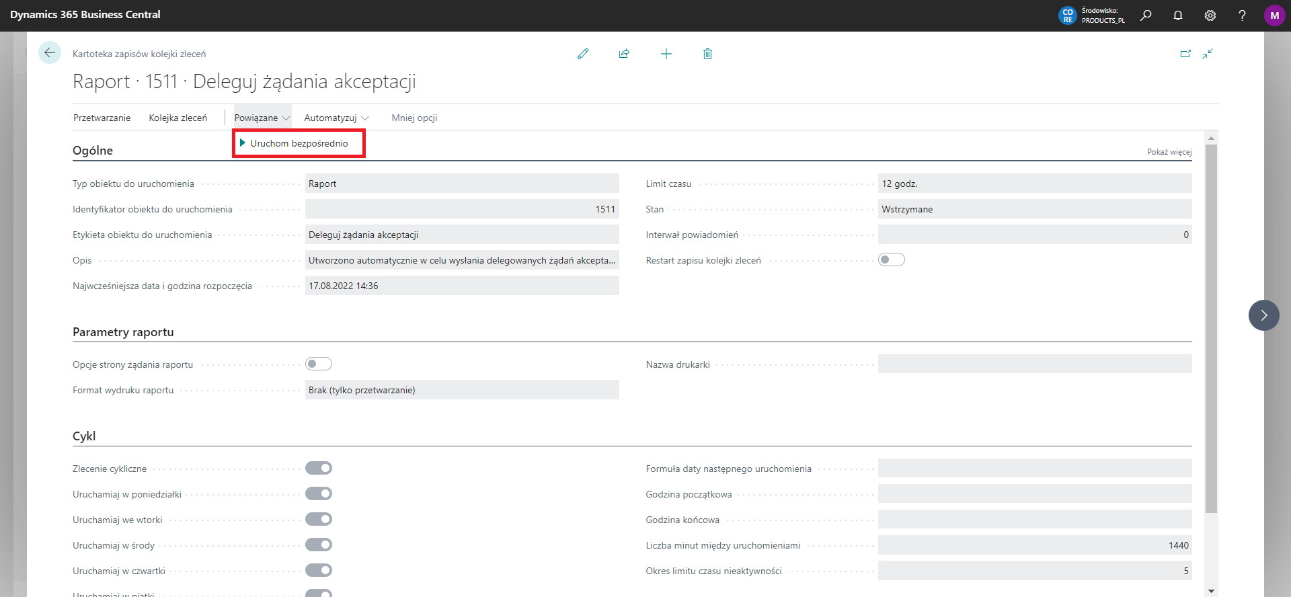The height and width of the screenshot is (597, 1291).
Task: Open the Kolejka zleceń menu
Action: coord(178,118)
